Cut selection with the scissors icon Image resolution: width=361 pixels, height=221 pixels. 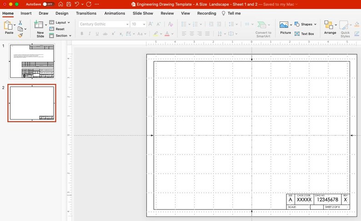(20, 23)
